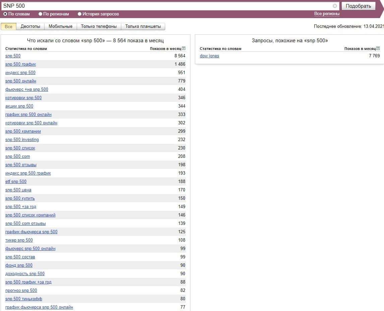Select the 'По словам' radio button
The image size is (384, 311).
coord(5,14)
